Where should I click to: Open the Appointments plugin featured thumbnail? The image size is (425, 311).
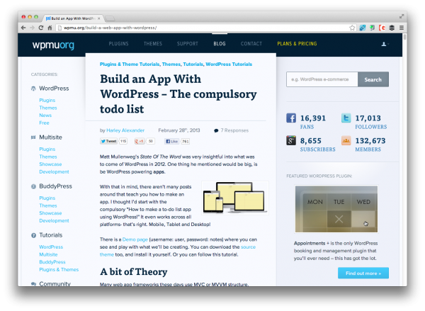[336, 209]
